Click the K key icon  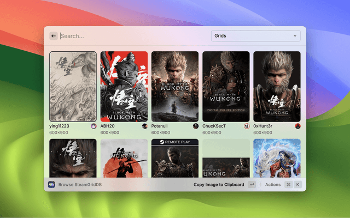pyautogui.click(x=297, y=184)
